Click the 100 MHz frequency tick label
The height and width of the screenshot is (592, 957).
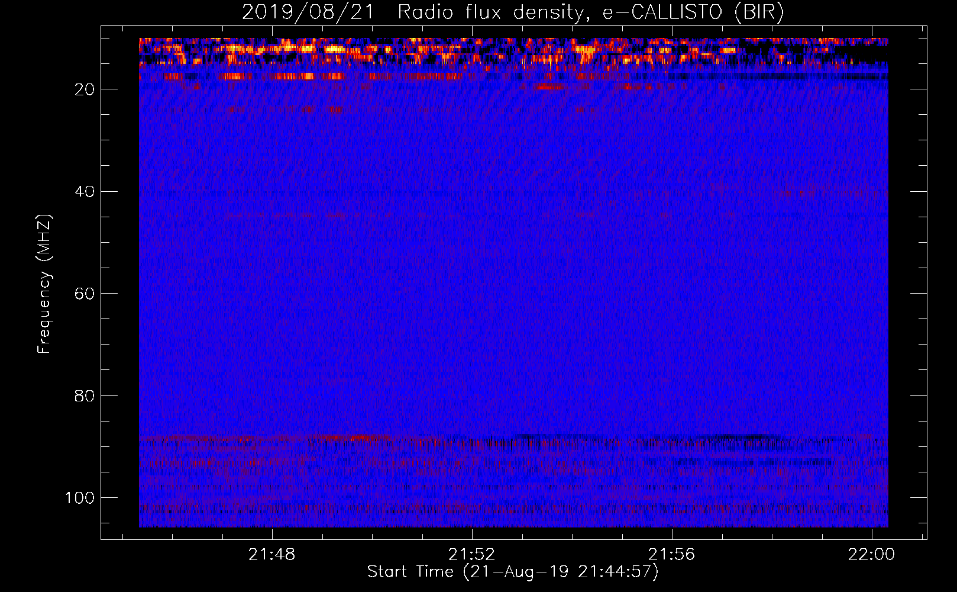pyautogui.click(x=80, y=498)
